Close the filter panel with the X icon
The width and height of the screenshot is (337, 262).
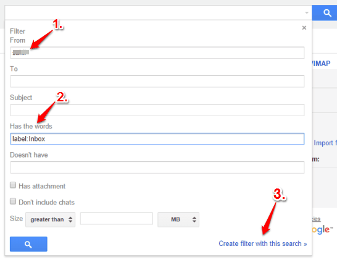[x=304, y=28]
